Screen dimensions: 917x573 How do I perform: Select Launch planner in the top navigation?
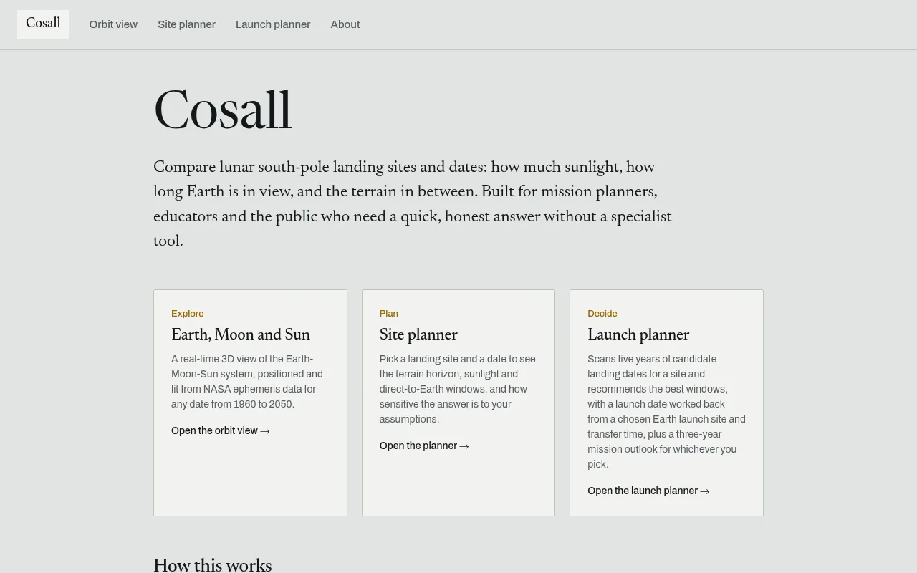click(273, 24)
